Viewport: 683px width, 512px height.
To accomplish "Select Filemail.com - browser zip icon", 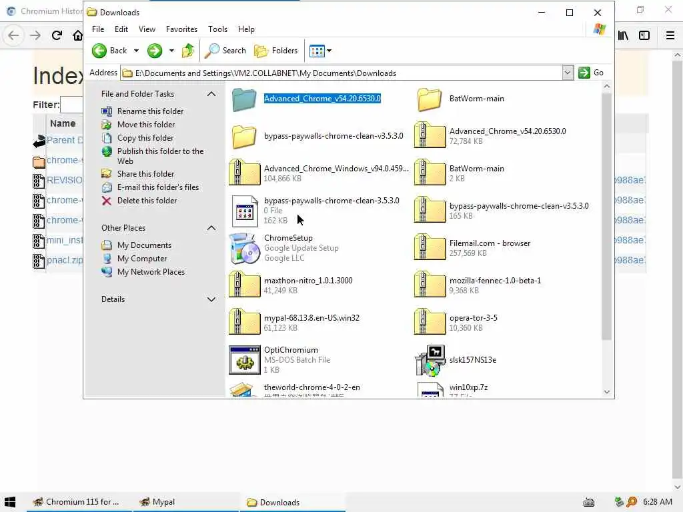I will pos(430,247).
